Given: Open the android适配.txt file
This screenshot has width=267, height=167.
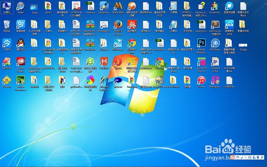Looking at the screenshot, I should [229, 65].
